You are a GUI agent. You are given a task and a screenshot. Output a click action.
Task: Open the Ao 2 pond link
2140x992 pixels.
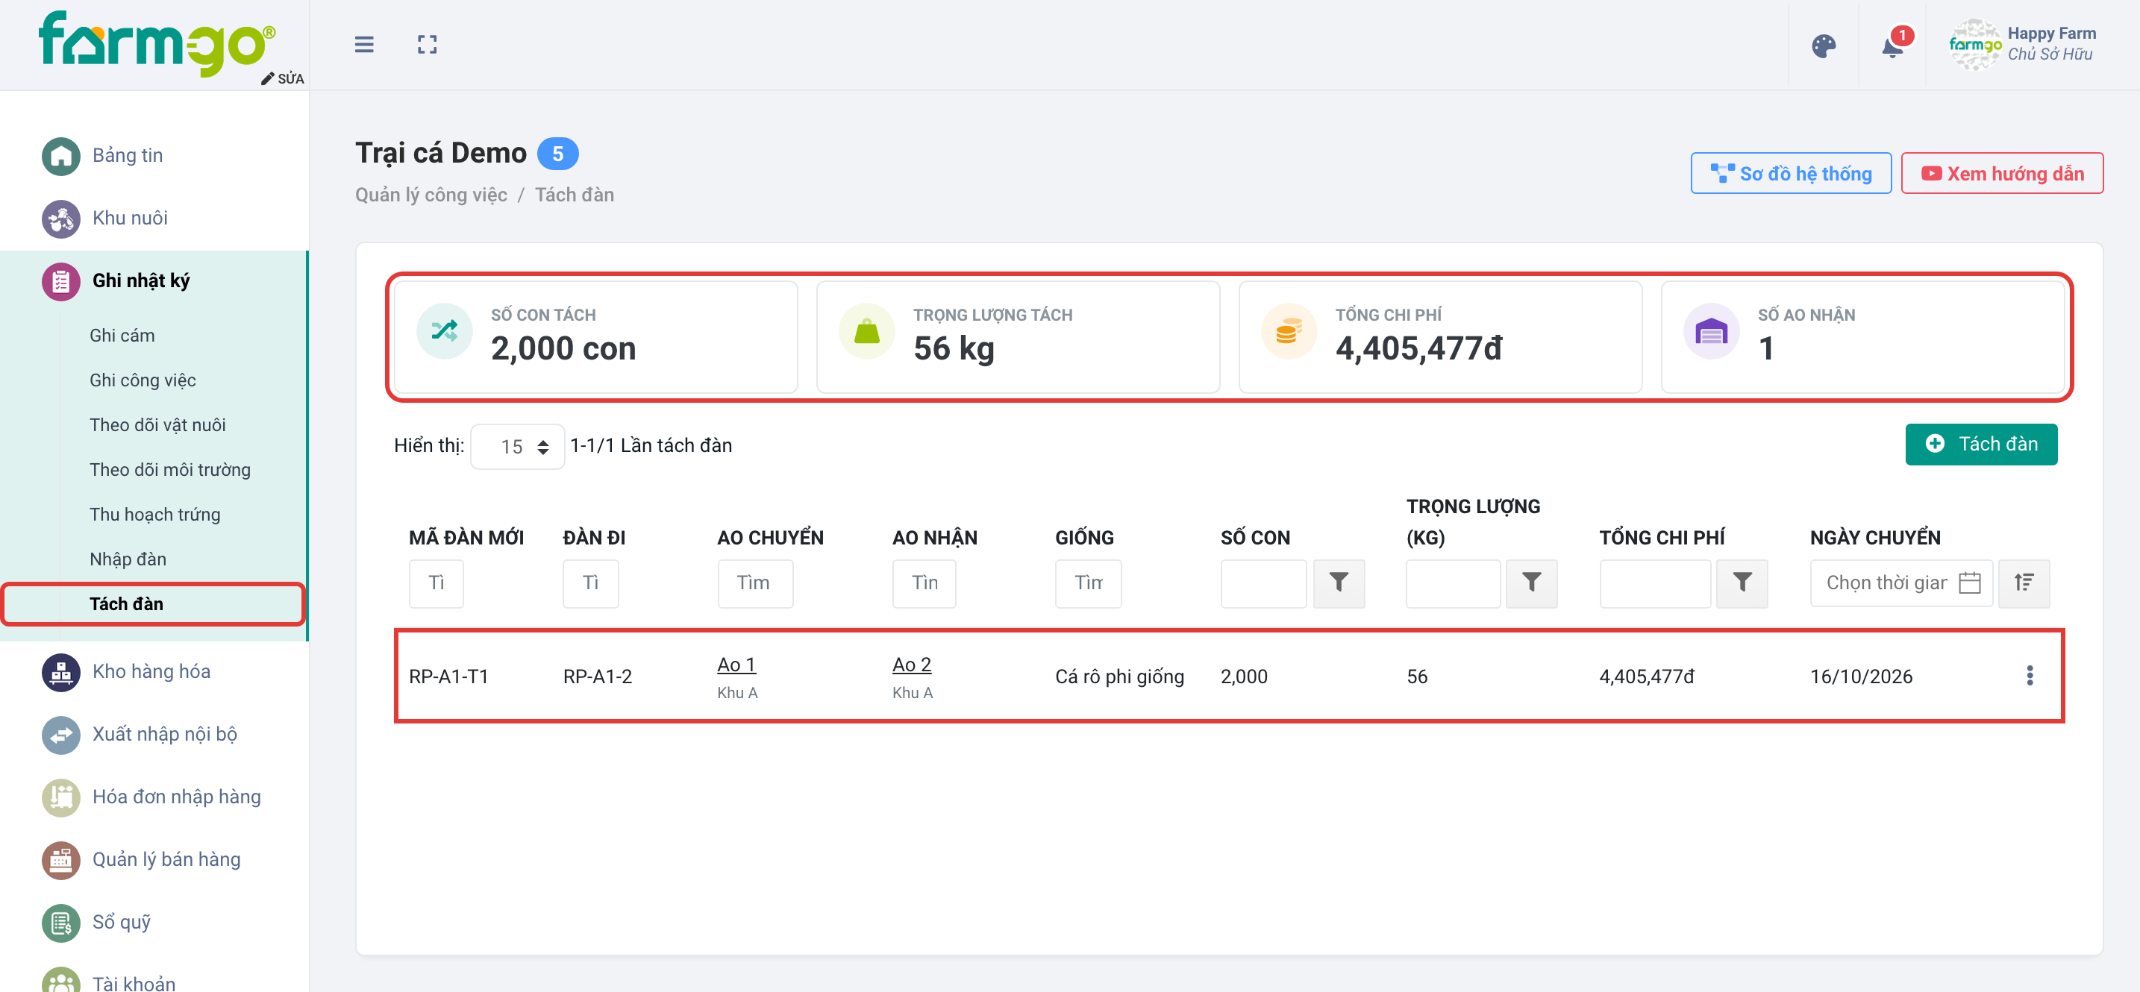[911, 665]
